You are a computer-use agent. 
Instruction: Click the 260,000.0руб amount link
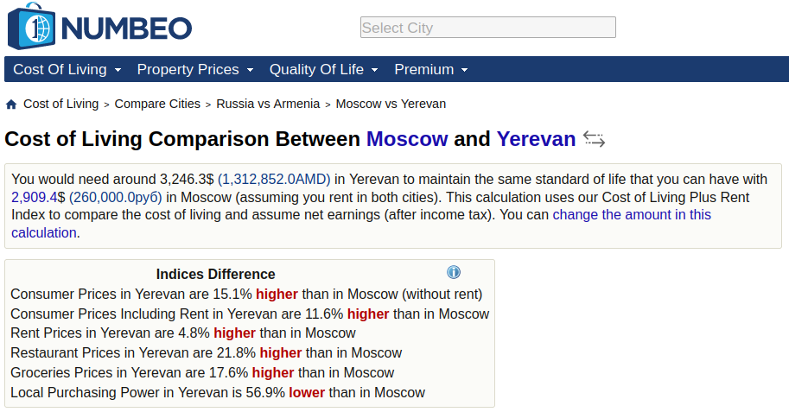point(116,197)
